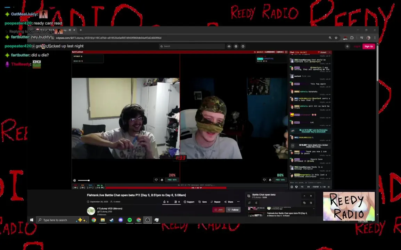
Task: Close the Battle Chat open beta playlist
Action: tap(311, 196)
